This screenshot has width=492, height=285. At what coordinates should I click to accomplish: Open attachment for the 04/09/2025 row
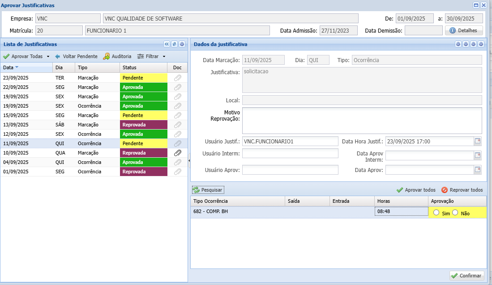(x=178, y=162)
